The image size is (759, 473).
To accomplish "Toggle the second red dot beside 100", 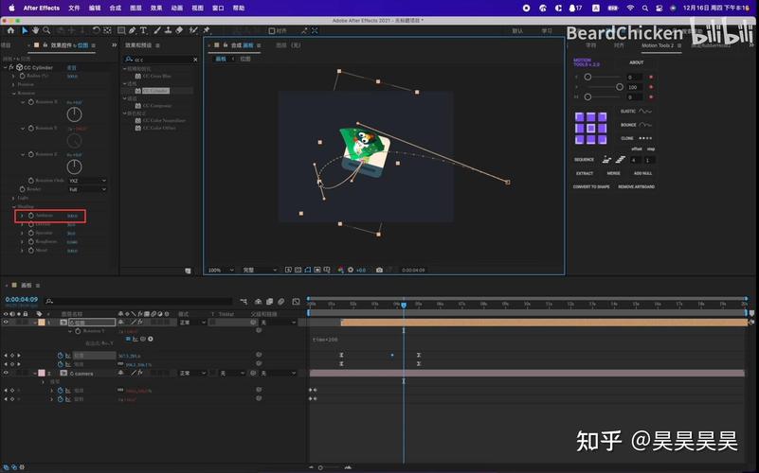I will (x=651, y=87).
